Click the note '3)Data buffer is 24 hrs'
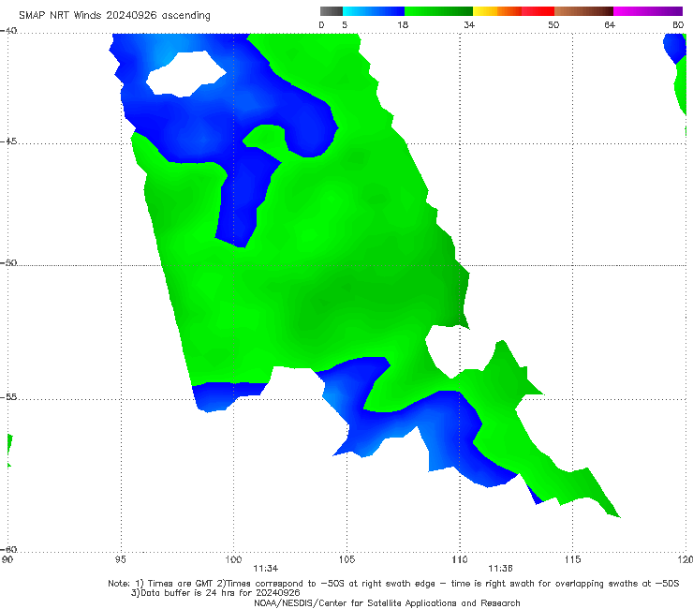 click(215, 593)
